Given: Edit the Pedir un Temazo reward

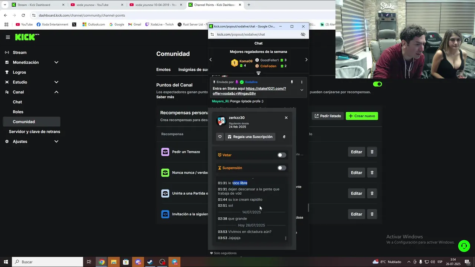Looking at the screenshot, I should [356, 152].
